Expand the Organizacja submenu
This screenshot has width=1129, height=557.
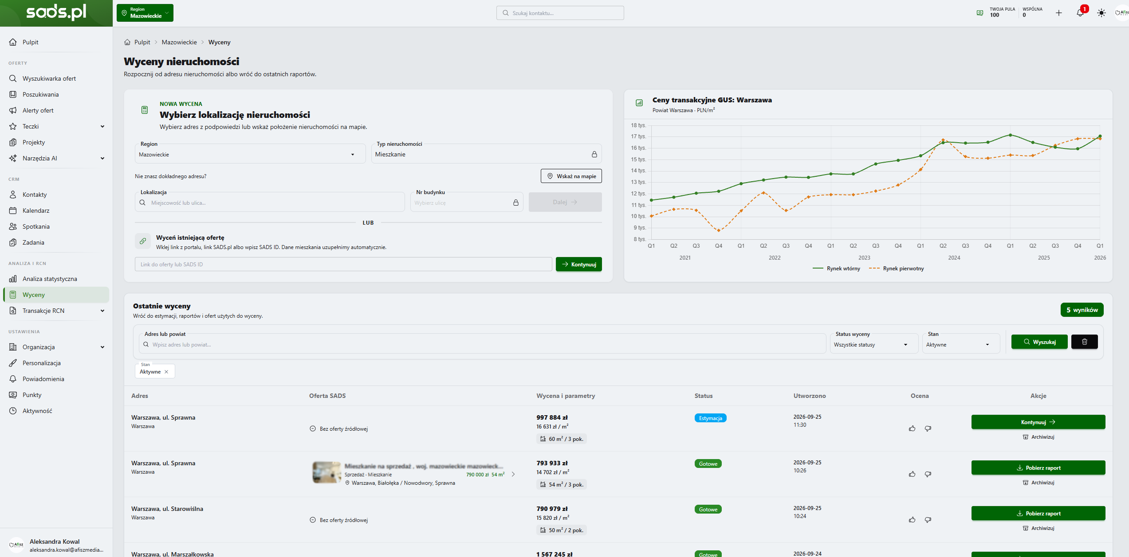tap(102, 347)
